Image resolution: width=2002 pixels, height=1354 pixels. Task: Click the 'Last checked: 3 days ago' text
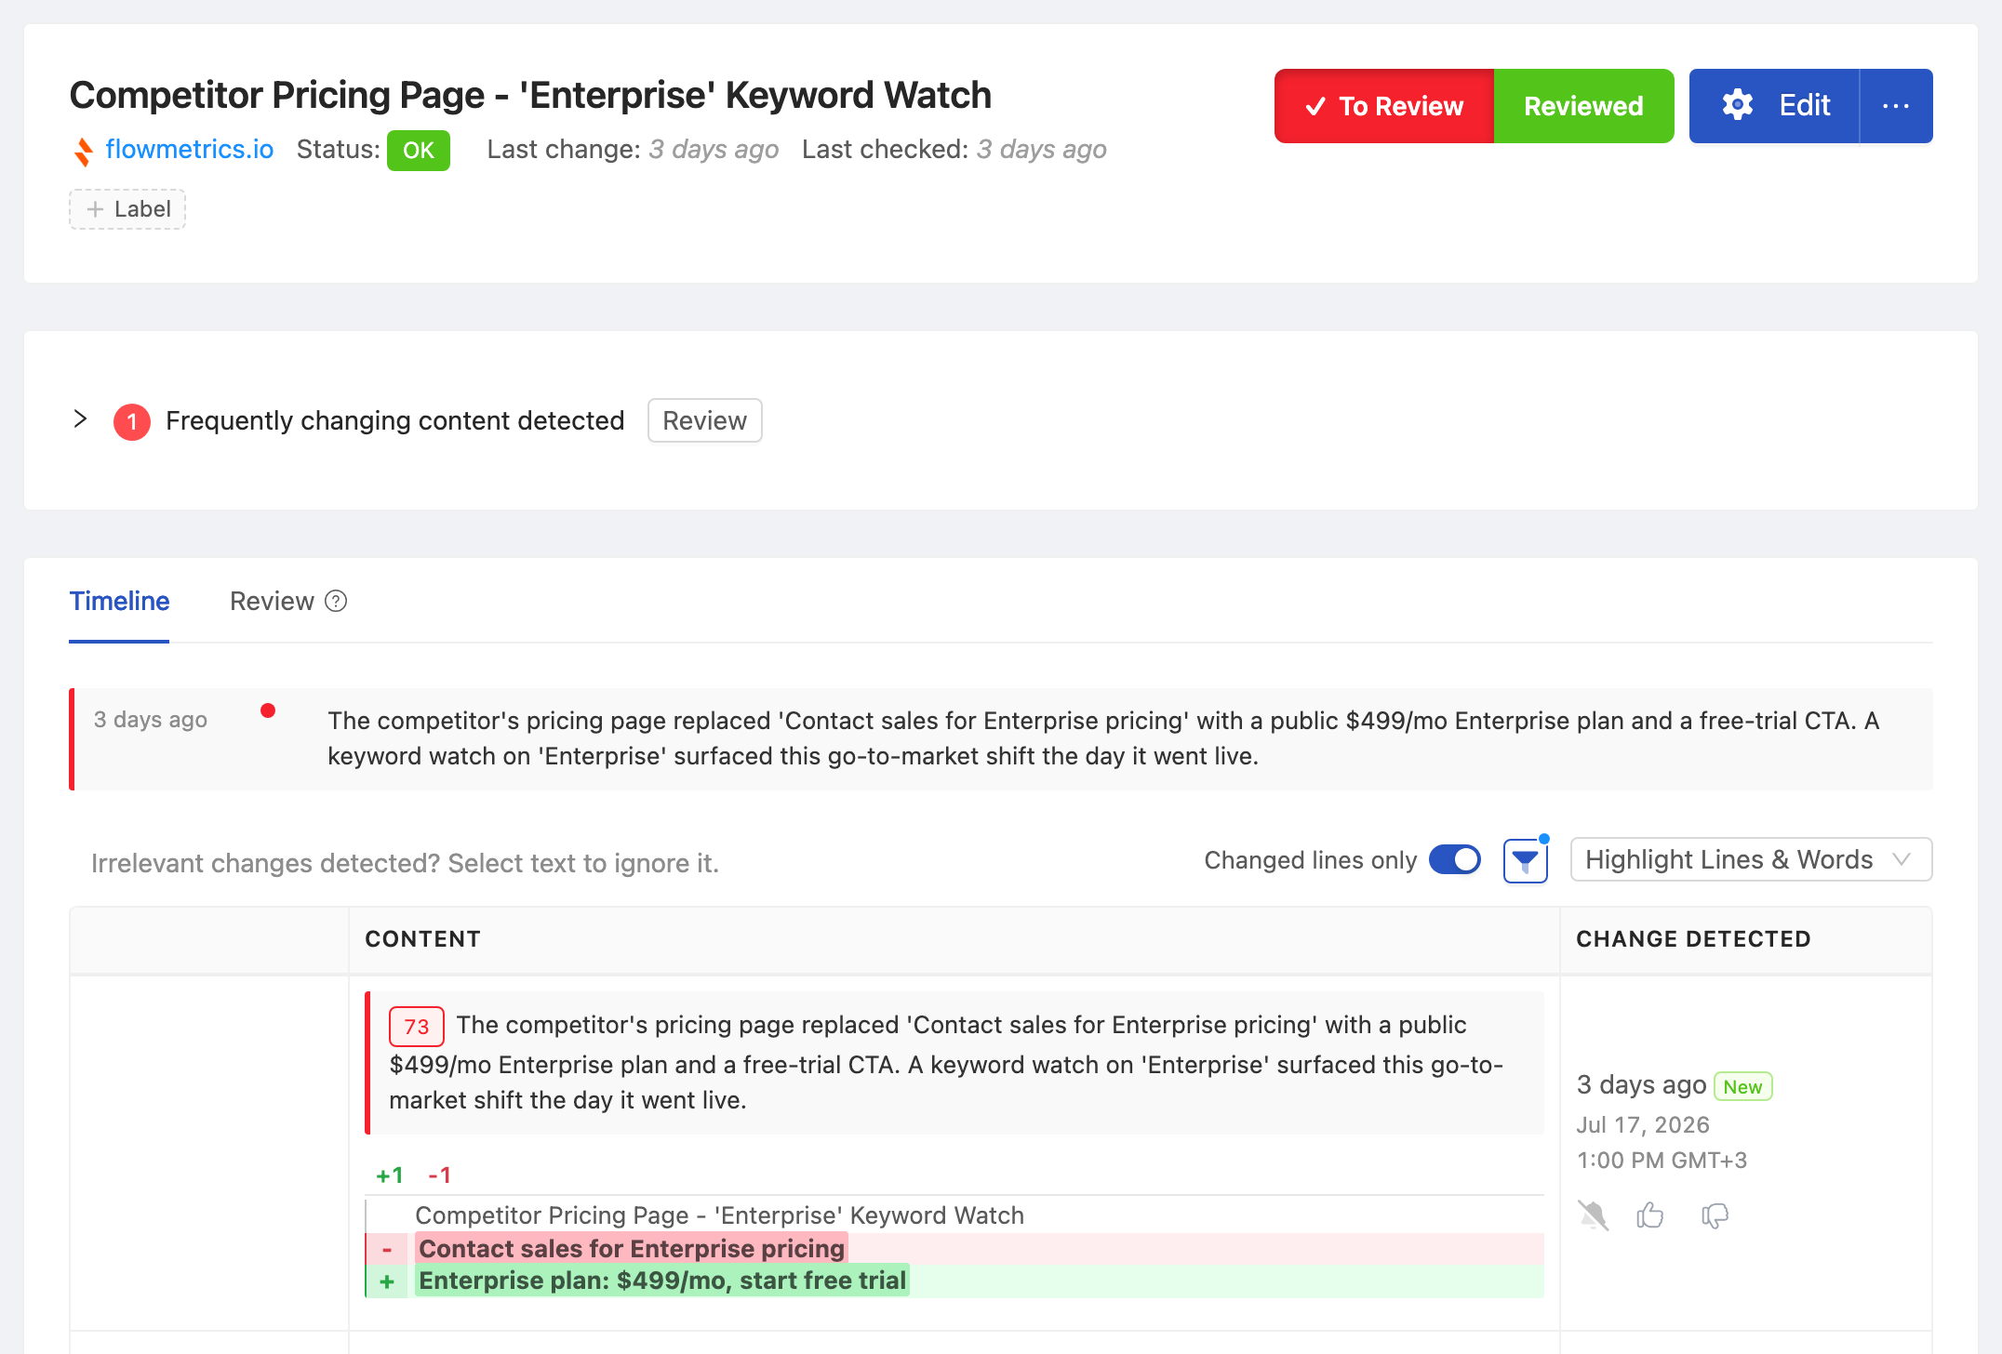click(x=954, y=150)
